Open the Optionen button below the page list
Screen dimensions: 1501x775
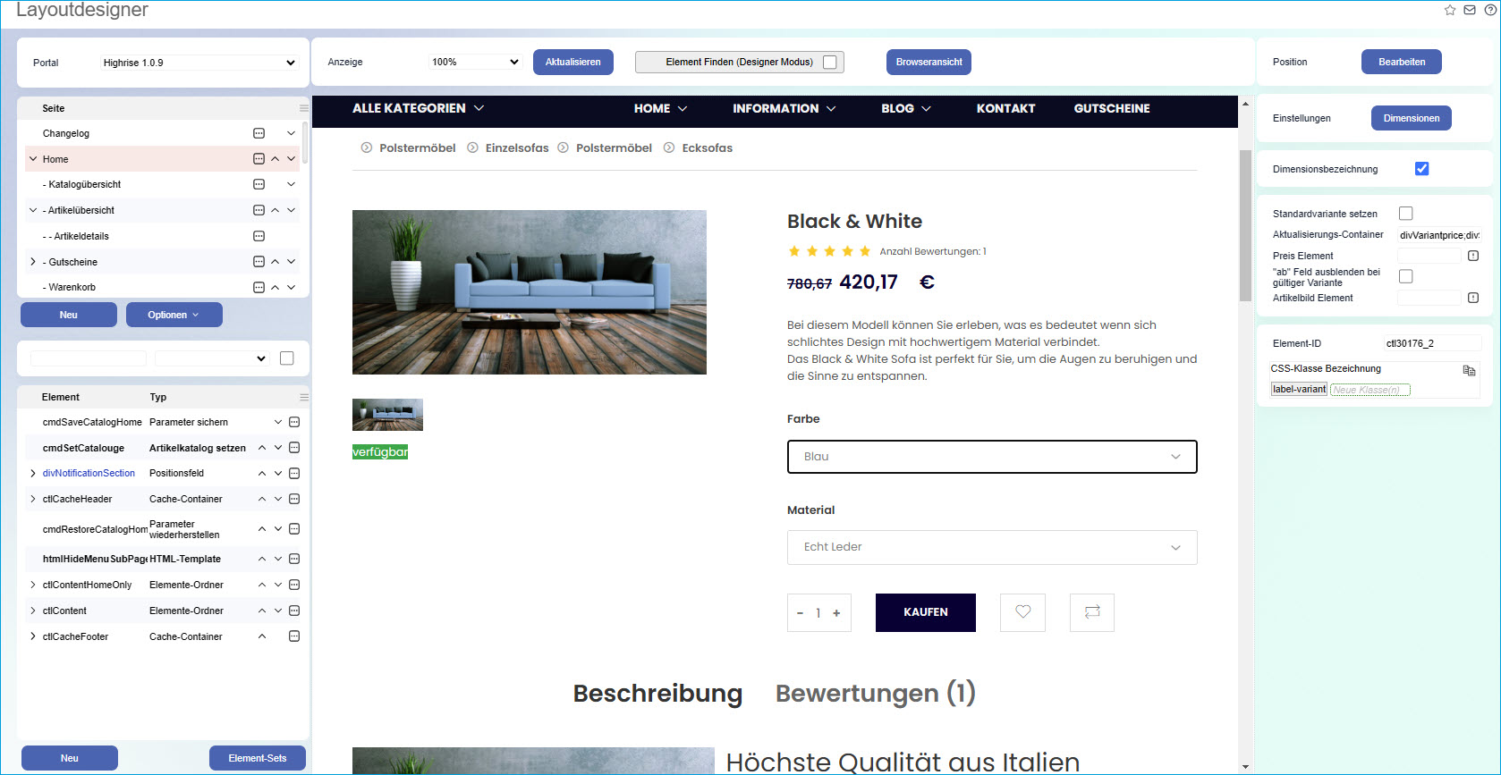click(174, 315)
